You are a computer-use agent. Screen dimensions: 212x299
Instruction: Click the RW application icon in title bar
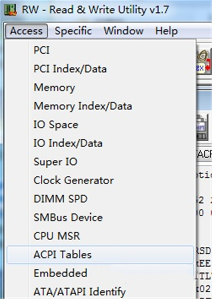coord(12,10)
